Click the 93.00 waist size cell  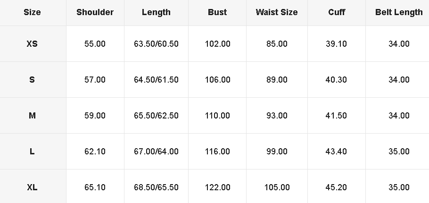(x=277, y=116)
